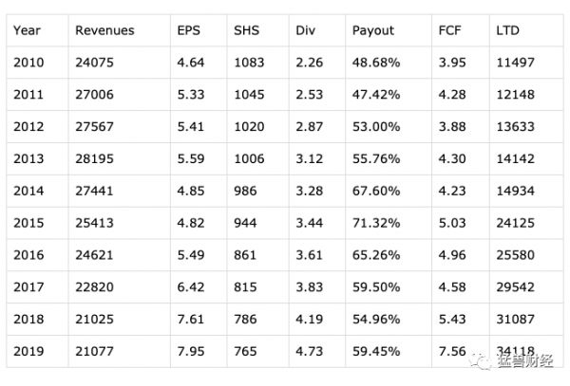The image size is (570, 386).
Task: Click the WeChat watermark logo icon
Action: [x=481, y=361]
